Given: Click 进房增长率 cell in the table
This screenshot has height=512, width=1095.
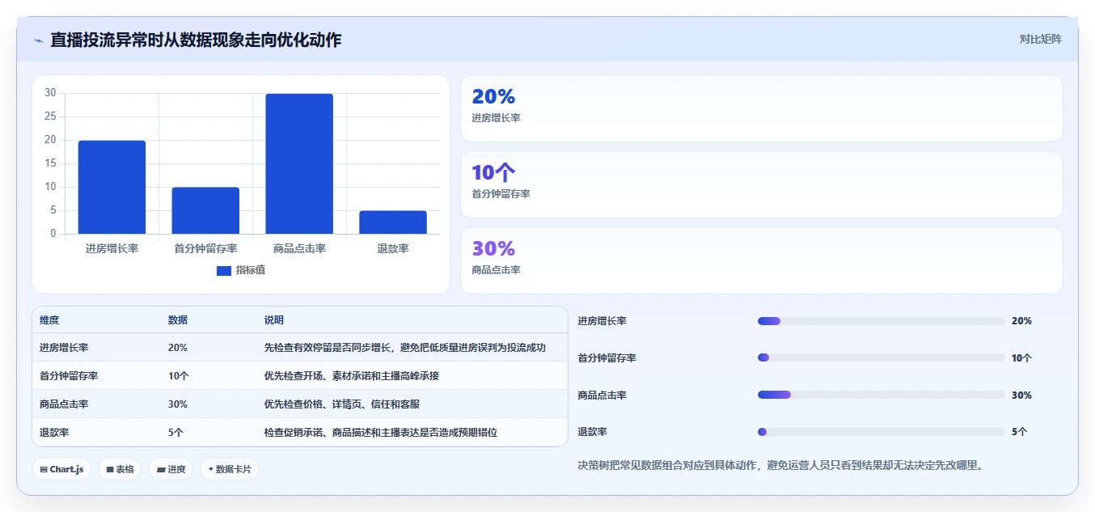Looking at the screenshot, I should coord(64,348).
